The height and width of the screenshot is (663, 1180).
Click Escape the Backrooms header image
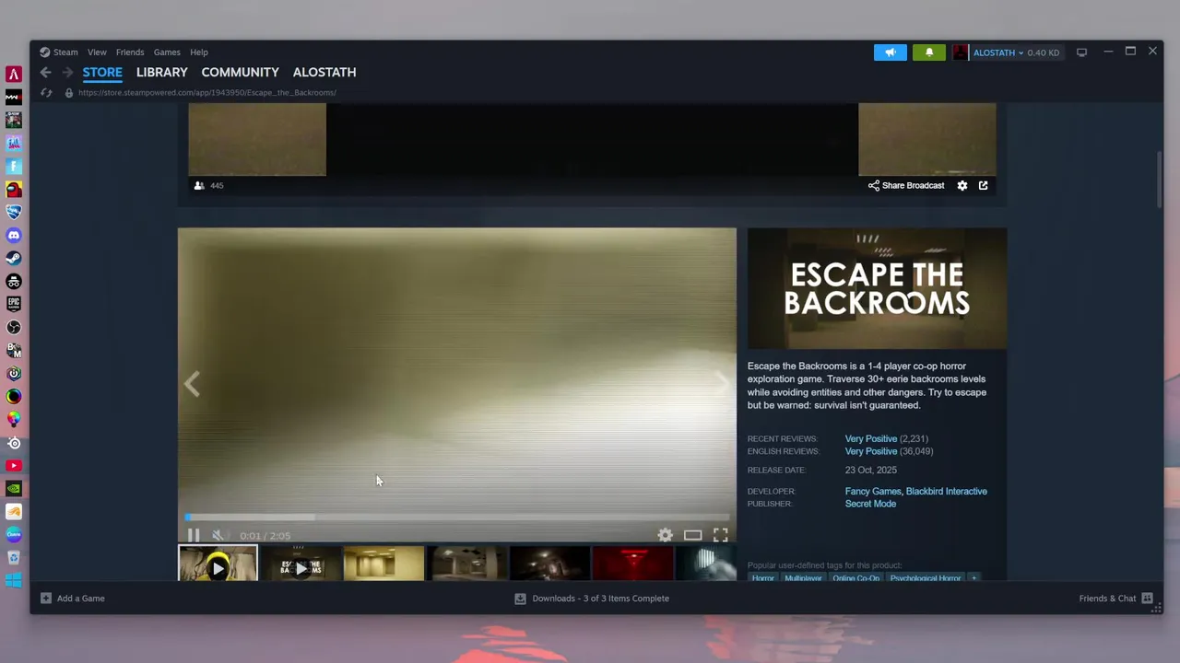click(877, 288)
